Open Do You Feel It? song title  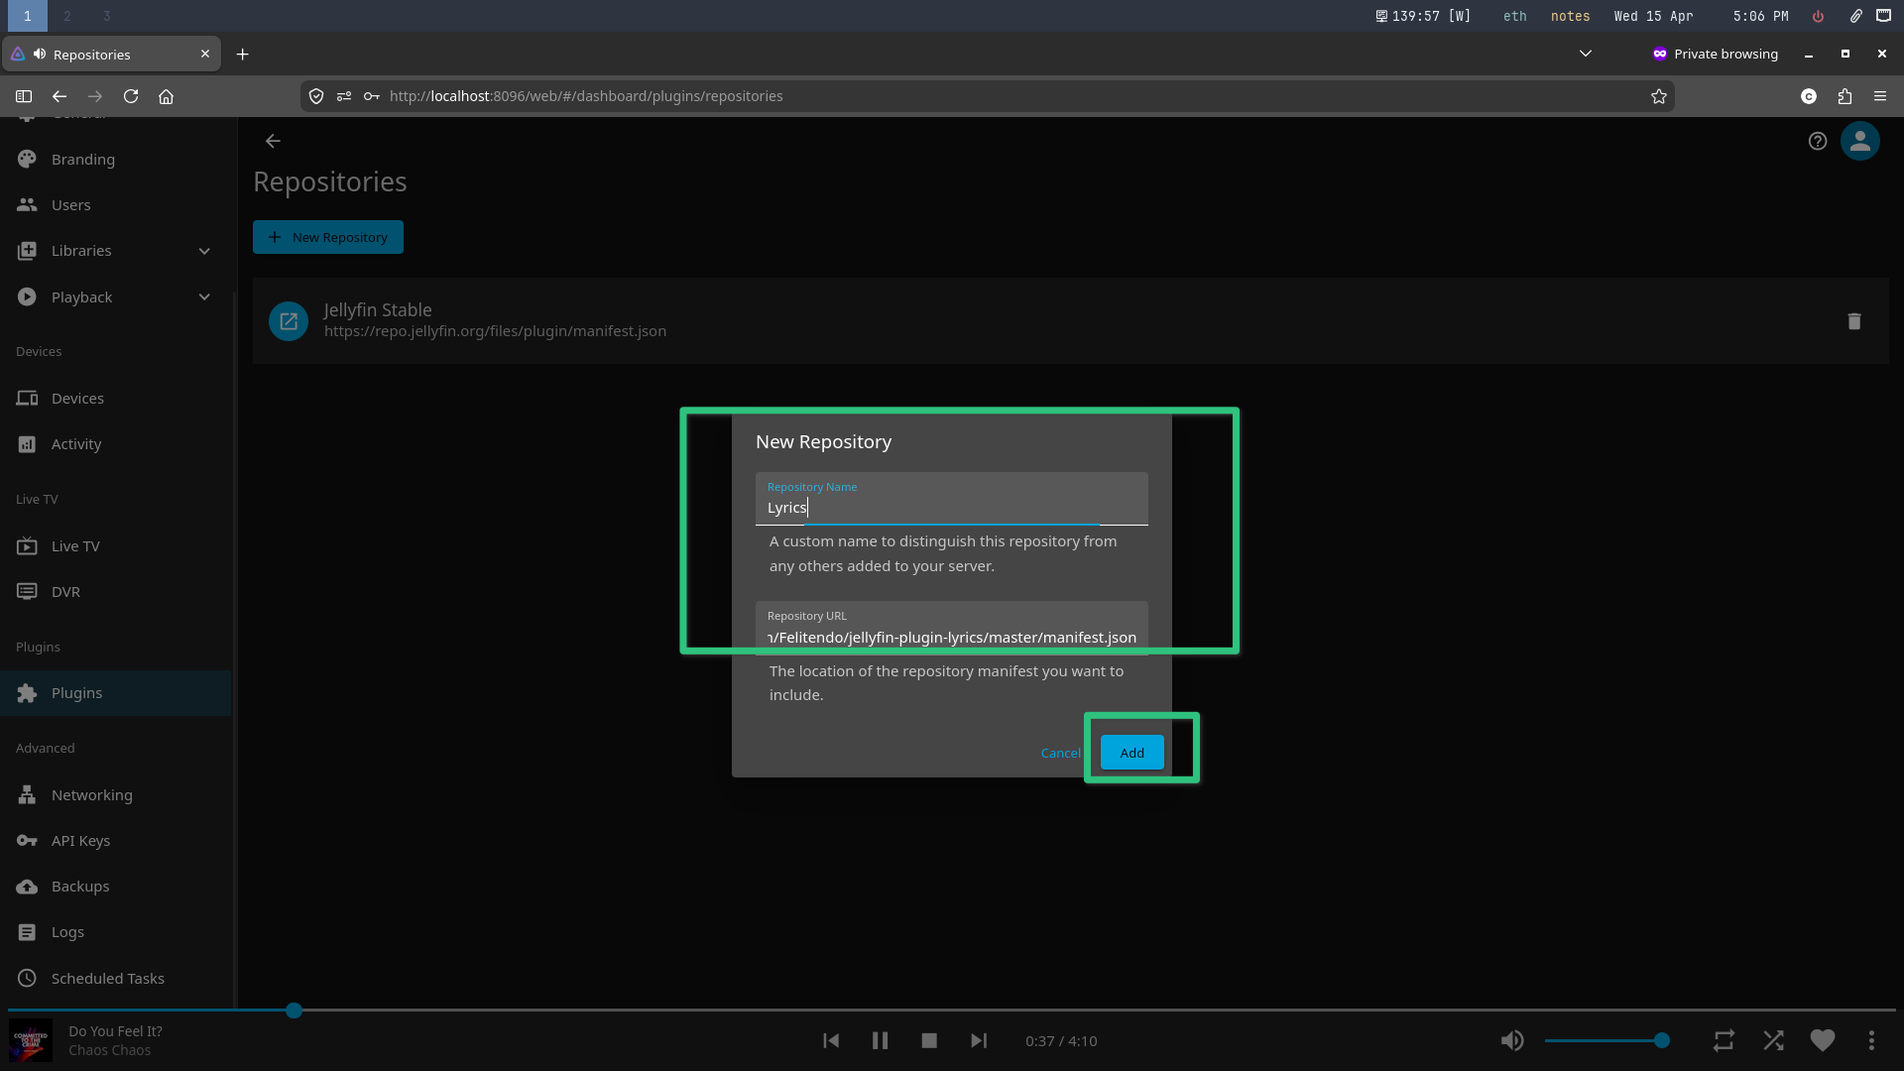click(x=115, y=1031)
